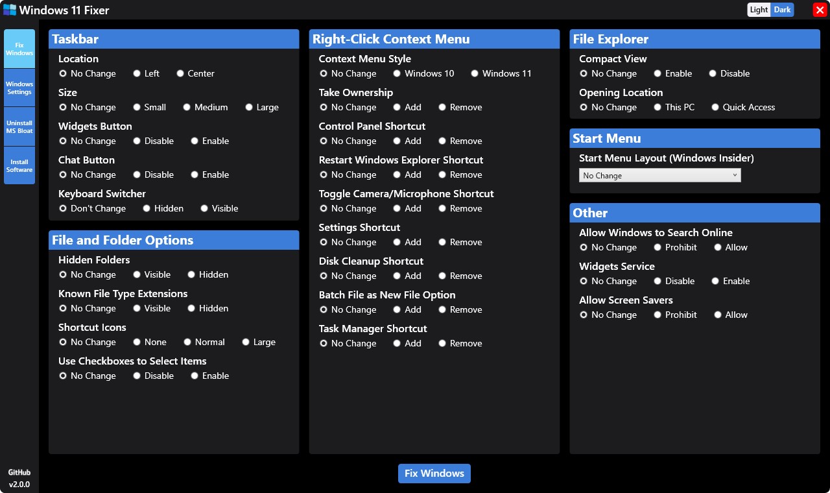Image resolution: width=830 pixels, height=493 pixels.
Task: Set Known File Type Extensions to Hidden
Action: (208, 308)
